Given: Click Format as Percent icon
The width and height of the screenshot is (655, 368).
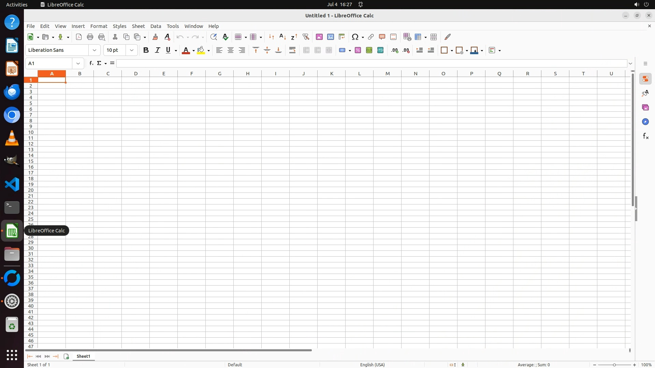Looking at the screenshot, I should [x=358, y=50].
